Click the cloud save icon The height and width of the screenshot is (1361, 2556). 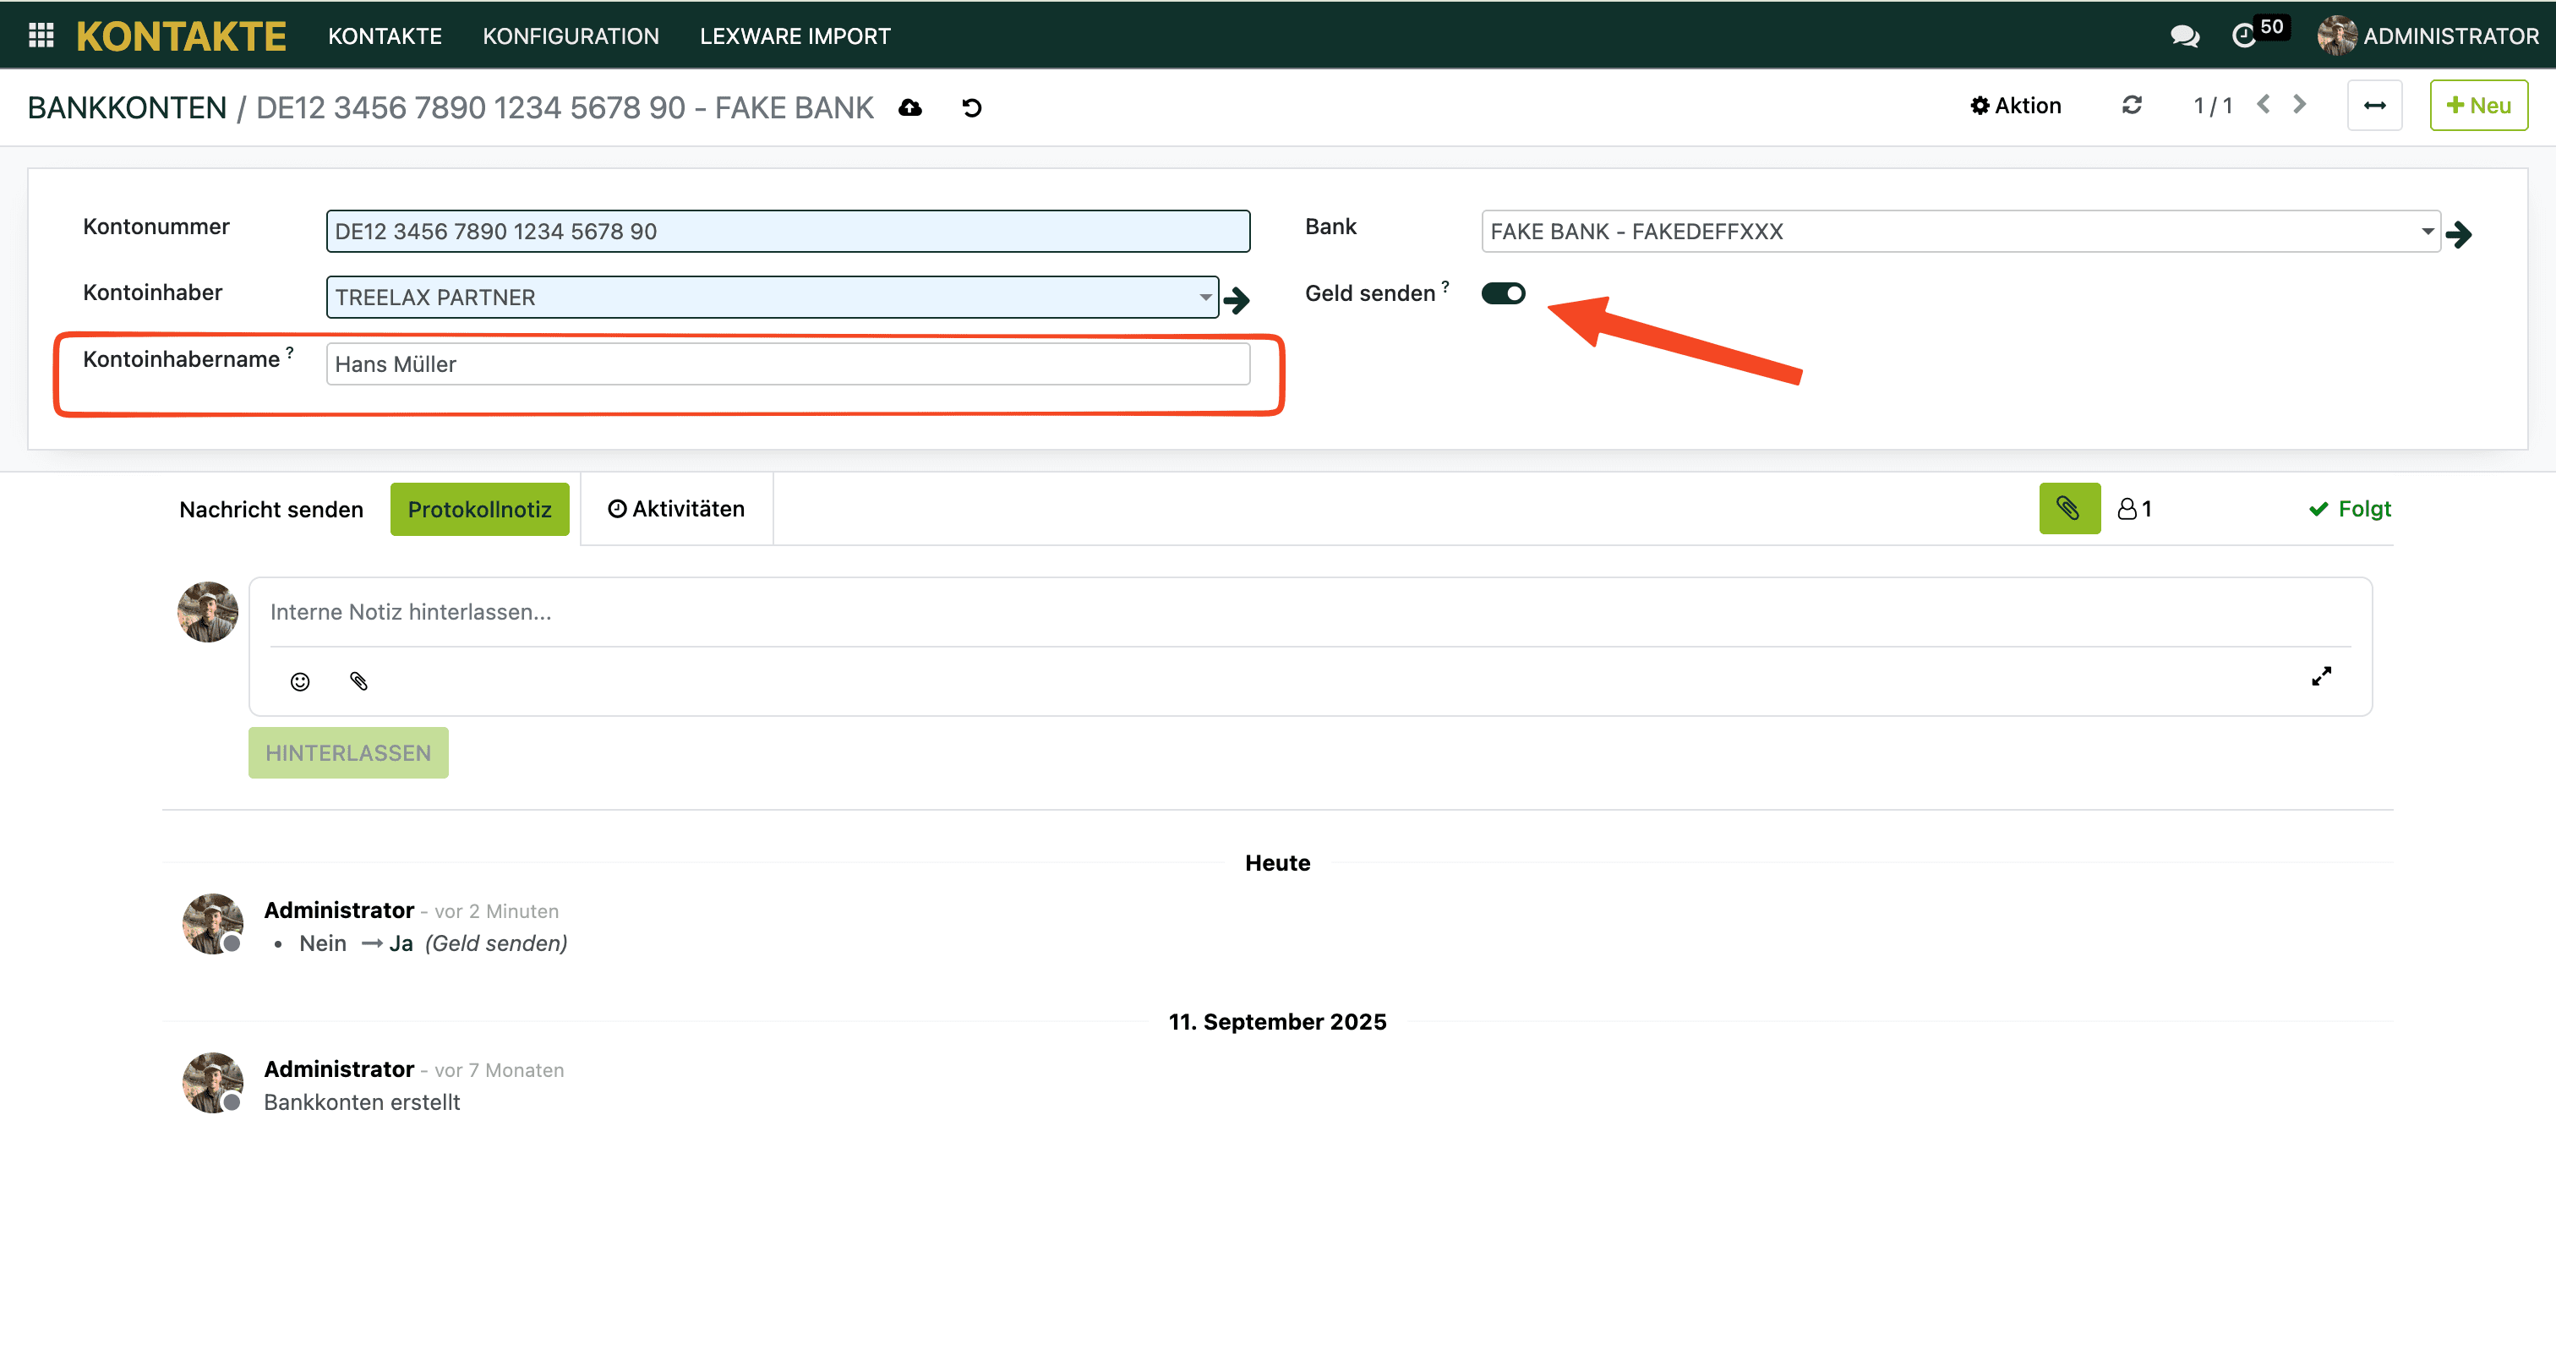[909, 107]
